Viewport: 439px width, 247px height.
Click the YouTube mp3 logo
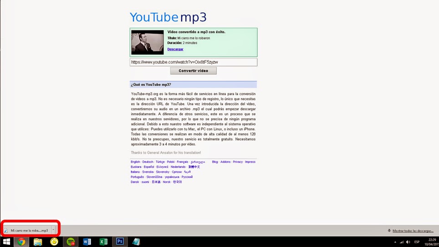168,17
